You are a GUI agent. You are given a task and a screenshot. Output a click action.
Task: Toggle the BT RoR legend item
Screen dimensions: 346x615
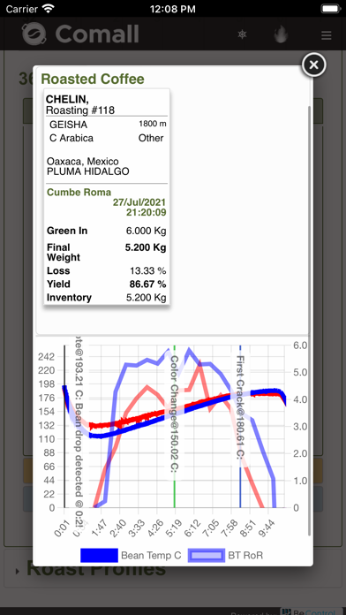(x=225, y=556)
